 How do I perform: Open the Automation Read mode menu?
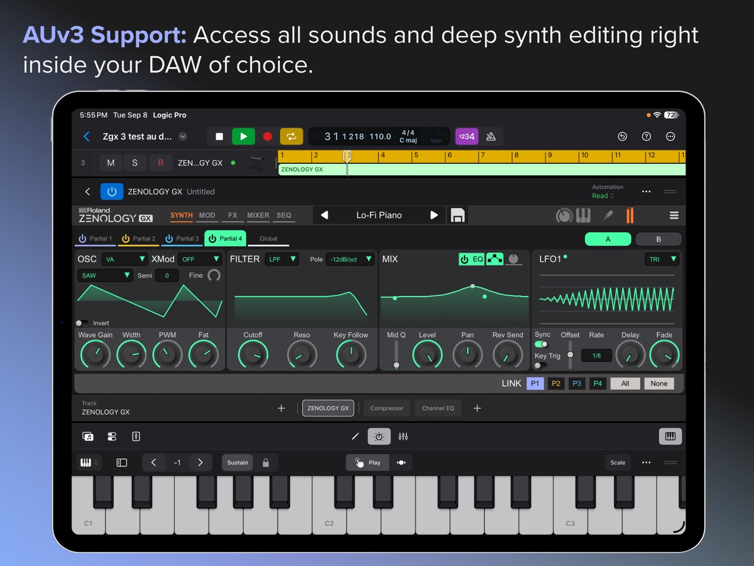(x=603, y=196)
